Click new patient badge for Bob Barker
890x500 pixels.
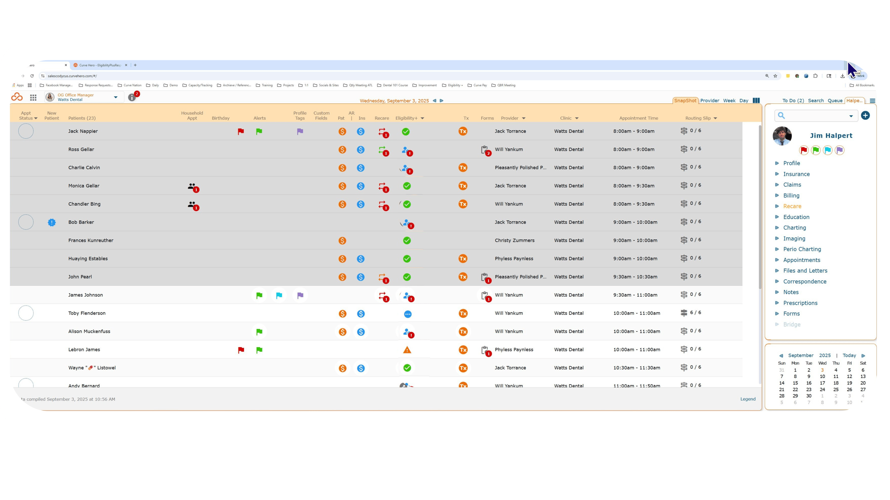[52, 222]
